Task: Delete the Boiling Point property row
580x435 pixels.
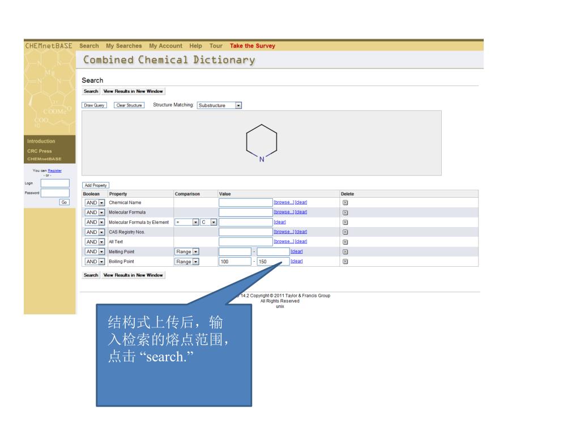Action: coord(345,262)
